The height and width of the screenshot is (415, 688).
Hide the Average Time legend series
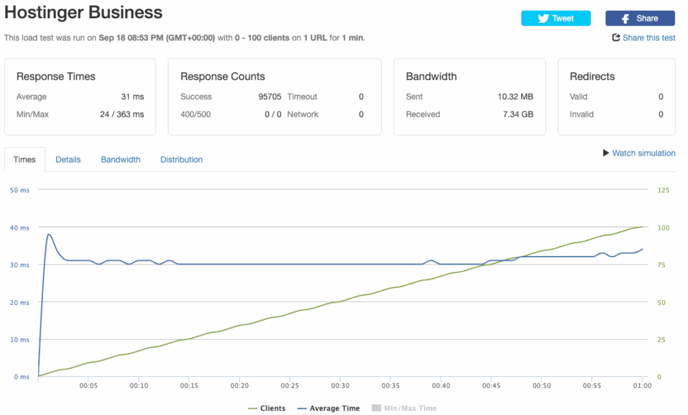click(x=328, y=408)
